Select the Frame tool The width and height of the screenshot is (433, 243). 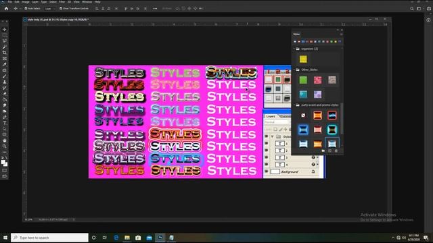[5, 59]
